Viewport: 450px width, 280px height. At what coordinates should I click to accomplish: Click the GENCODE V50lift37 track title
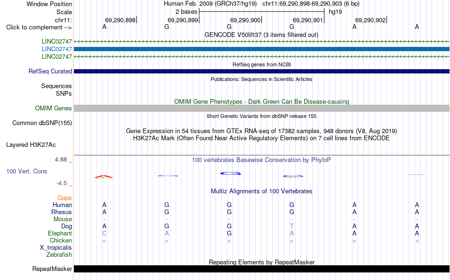coord(261,35)
